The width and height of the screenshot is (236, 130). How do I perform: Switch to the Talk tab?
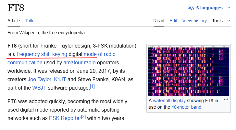coord(30,21)
